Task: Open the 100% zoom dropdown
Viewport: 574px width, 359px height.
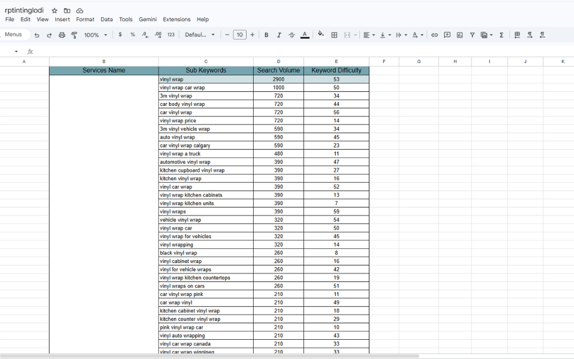Action: point(96,35)
